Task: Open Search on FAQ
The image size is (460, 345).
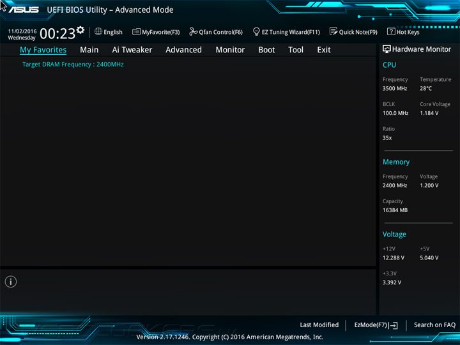Action: (x=434, y=325)
